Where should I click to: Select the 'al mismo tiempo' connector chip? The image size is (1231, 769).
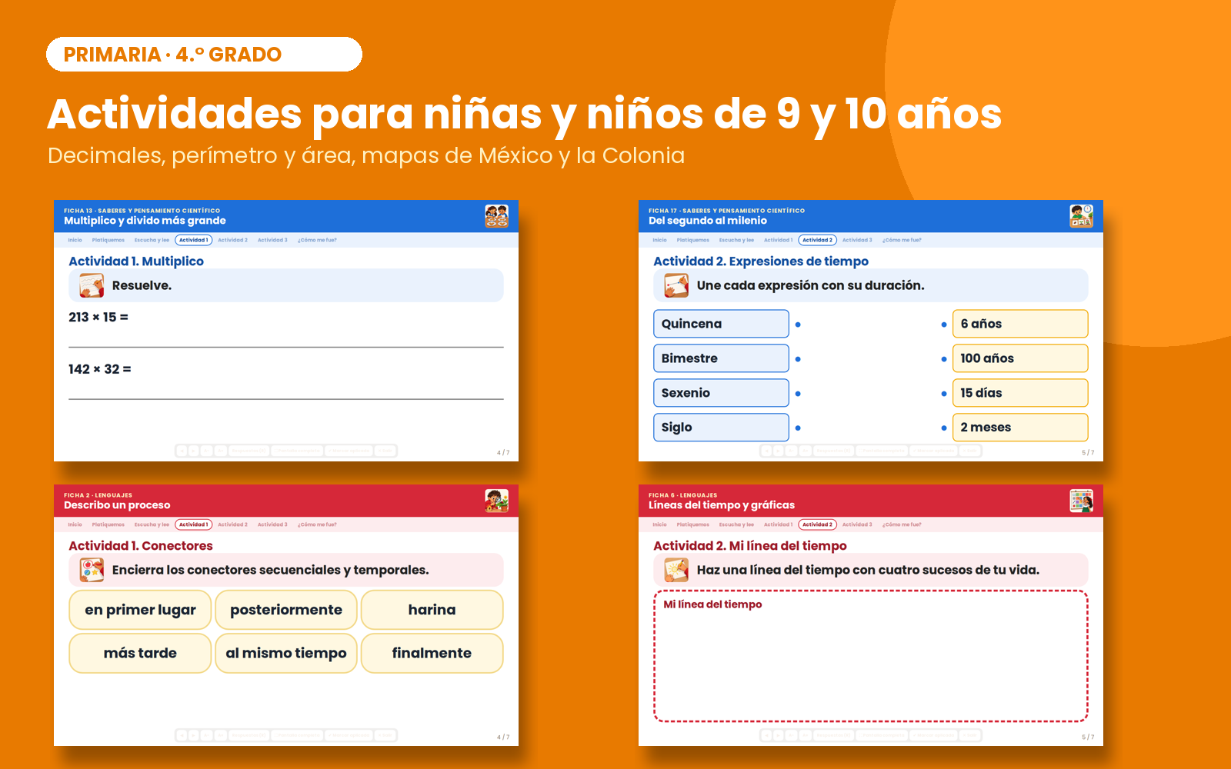[286, 653]
